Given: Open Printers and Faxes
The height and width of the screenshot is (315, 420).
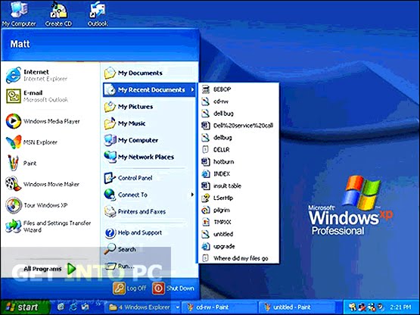Looking at the screenshot, I should (x=135, y=211).
